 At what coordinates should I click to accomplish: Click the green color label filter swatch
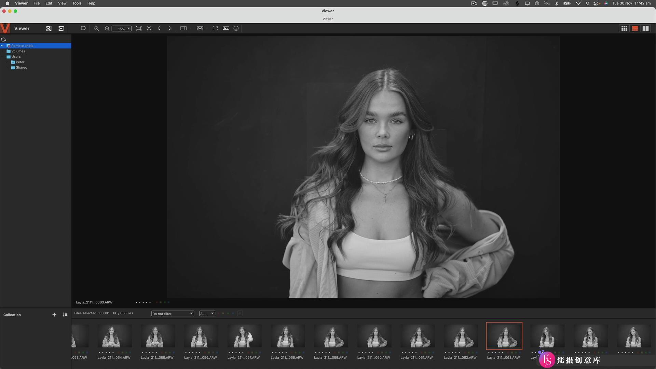click(x=228, y=314)
